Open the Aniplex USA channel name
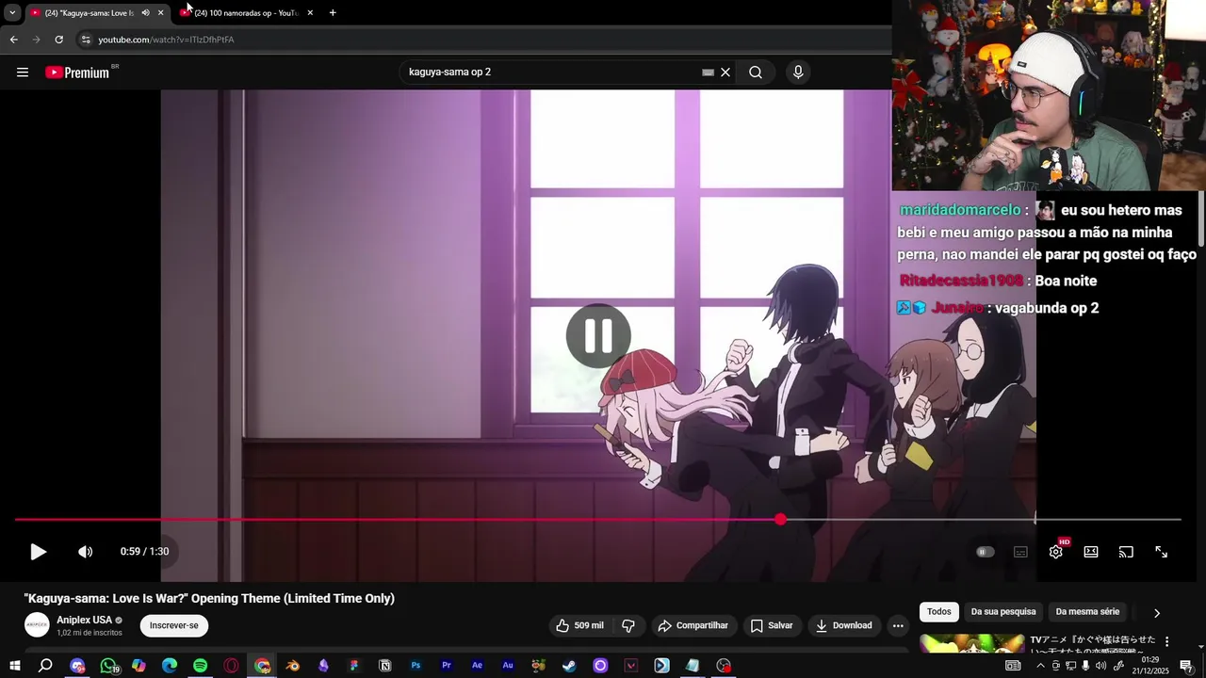 (84, 620)
